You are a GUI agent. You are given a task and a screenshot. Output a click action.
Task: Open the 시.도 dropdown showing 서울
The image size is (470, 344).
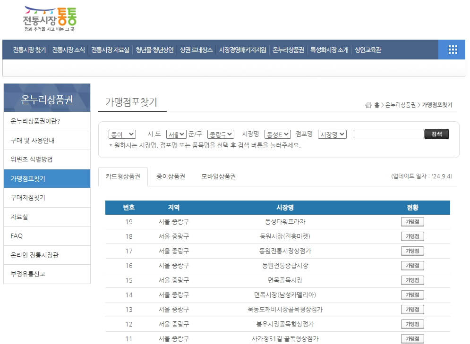(176, 134)
